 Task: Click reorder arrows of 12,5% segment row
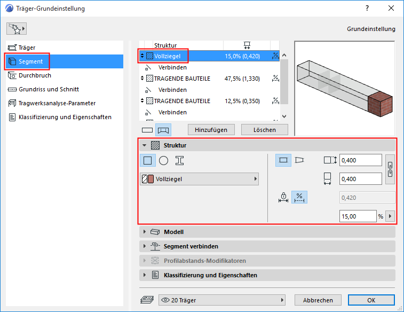(x=142, y=100)
